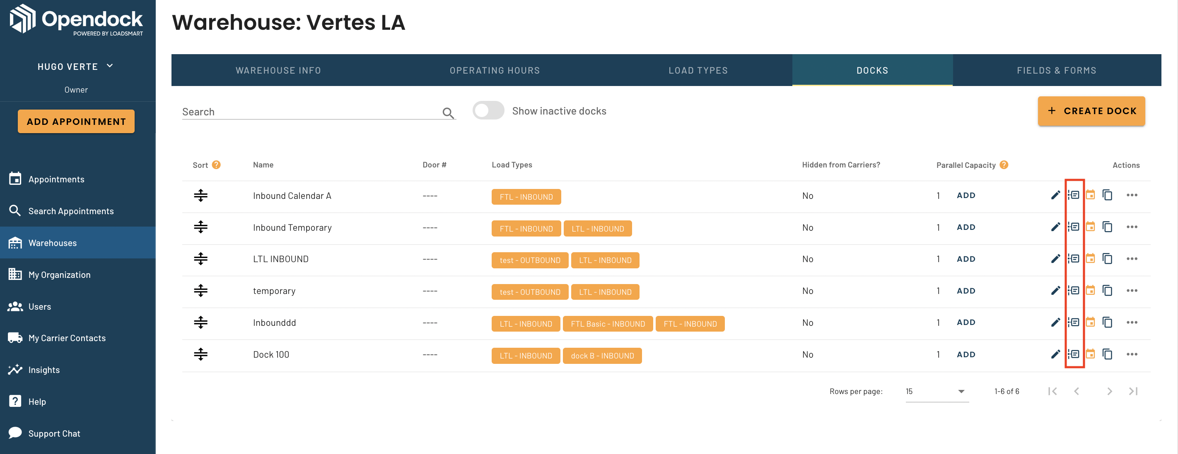Edit the Dock 100 entry
Viewport: 1178px width, 454px height.
pos(1055,354)
